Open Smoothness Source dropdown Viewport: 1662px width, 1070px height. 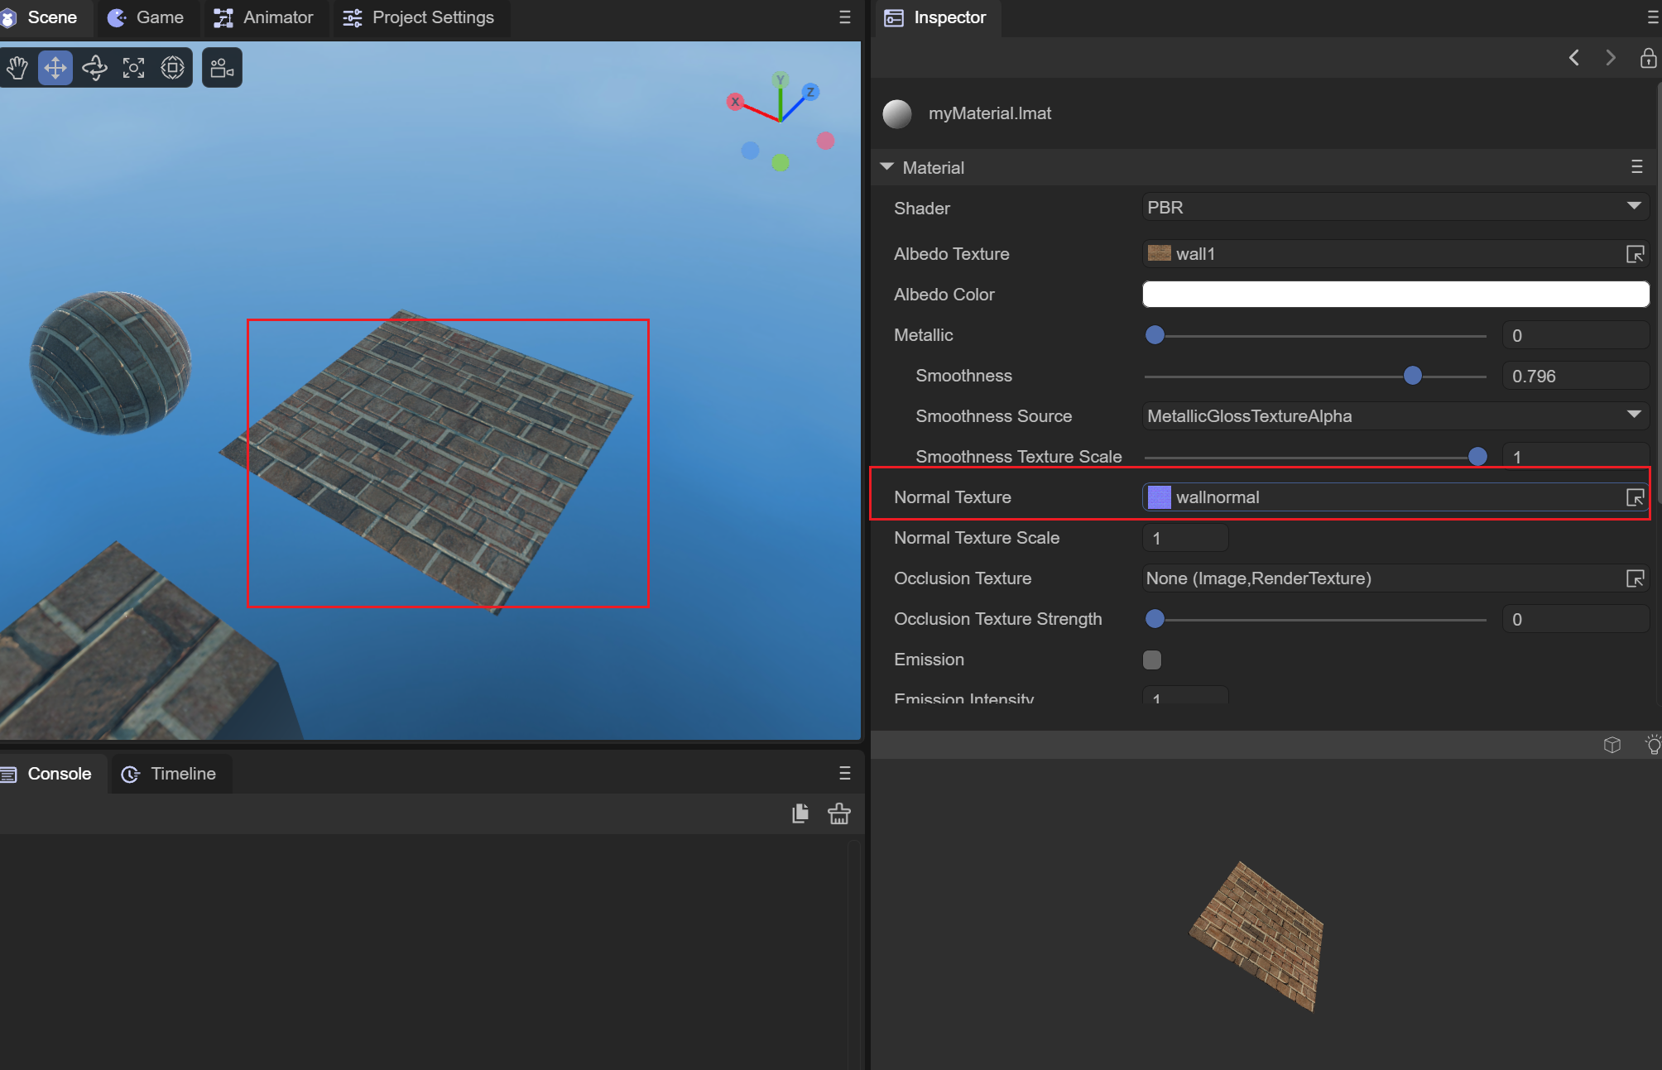coord(1395,416)
